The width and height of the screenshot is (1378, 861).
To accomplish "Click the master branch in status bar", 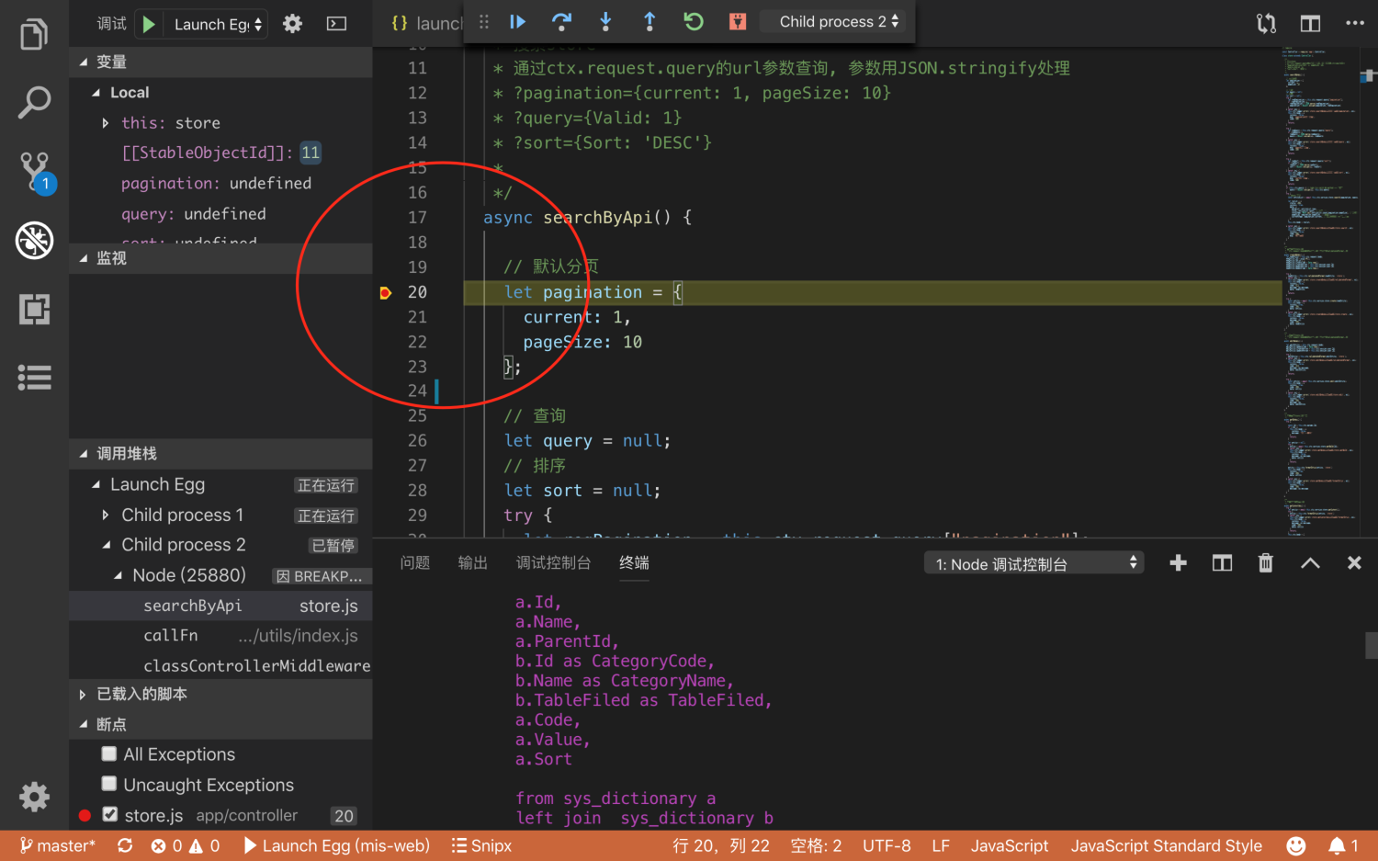I will click(x=57, y=845).
